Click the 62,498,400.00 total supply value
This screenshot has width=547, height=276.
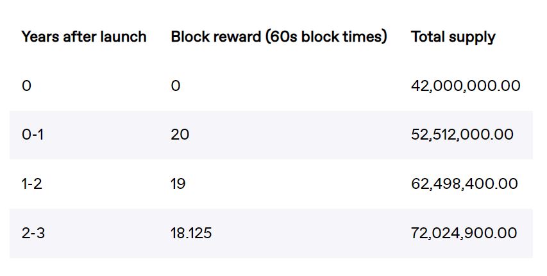coord(464,184)
